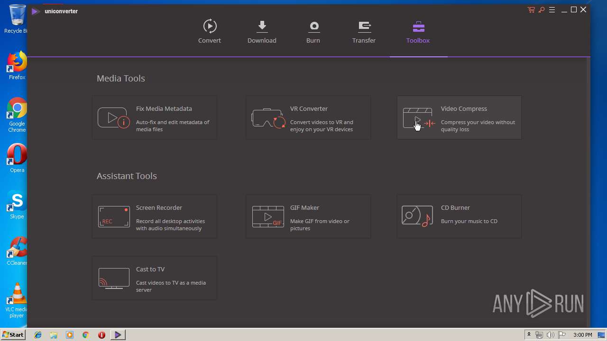Launch VR Converter via its headset icon
The height and width of the screenshot is (341, 607).
click(x=268, y=118)
